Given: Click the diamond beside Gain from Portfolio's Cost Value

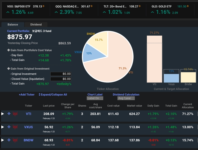Looking at the screenshot, I should tap(9, 50).
